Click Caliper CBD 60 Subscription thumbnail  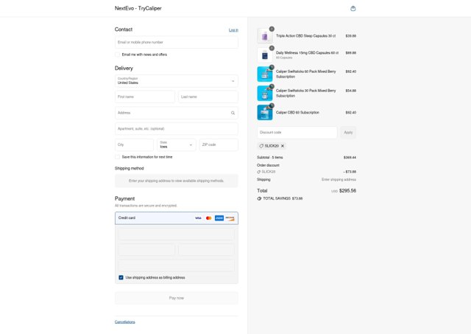coord(265,112)
